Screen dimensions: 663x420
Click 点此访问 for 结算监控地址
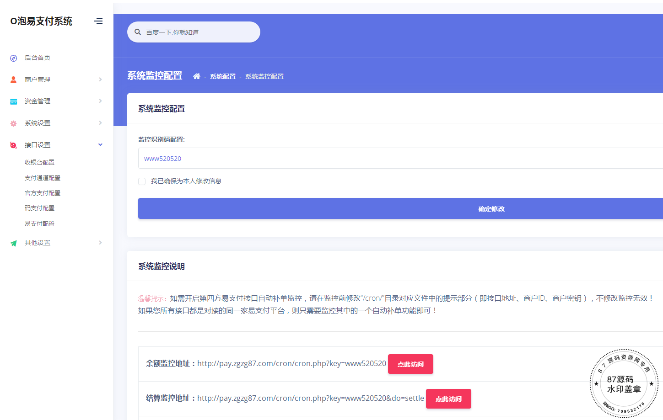(448, 399)
